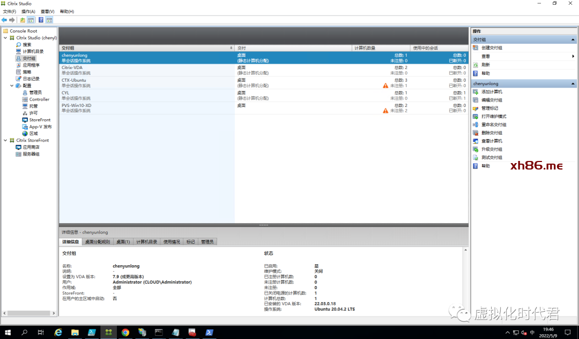579x339 pixels.
Task: Sort by the 使用中的会话 column header
Action: 440,48
